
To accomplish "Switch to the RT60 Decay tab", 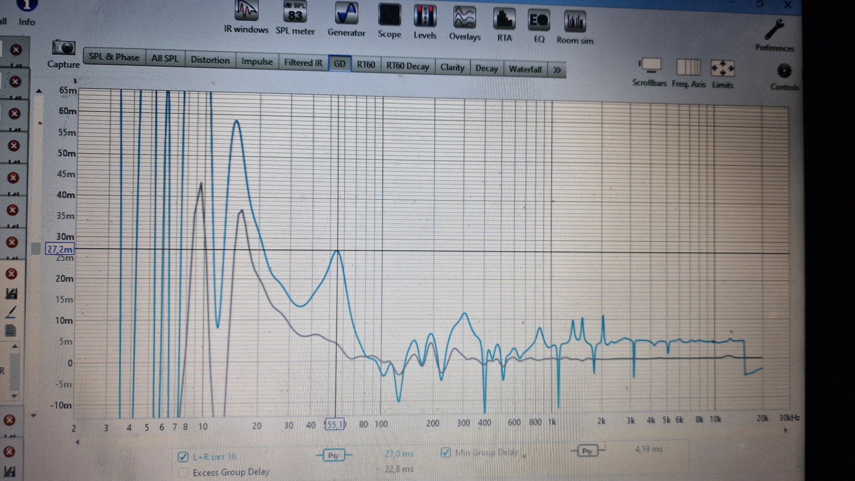I will 407,66.
